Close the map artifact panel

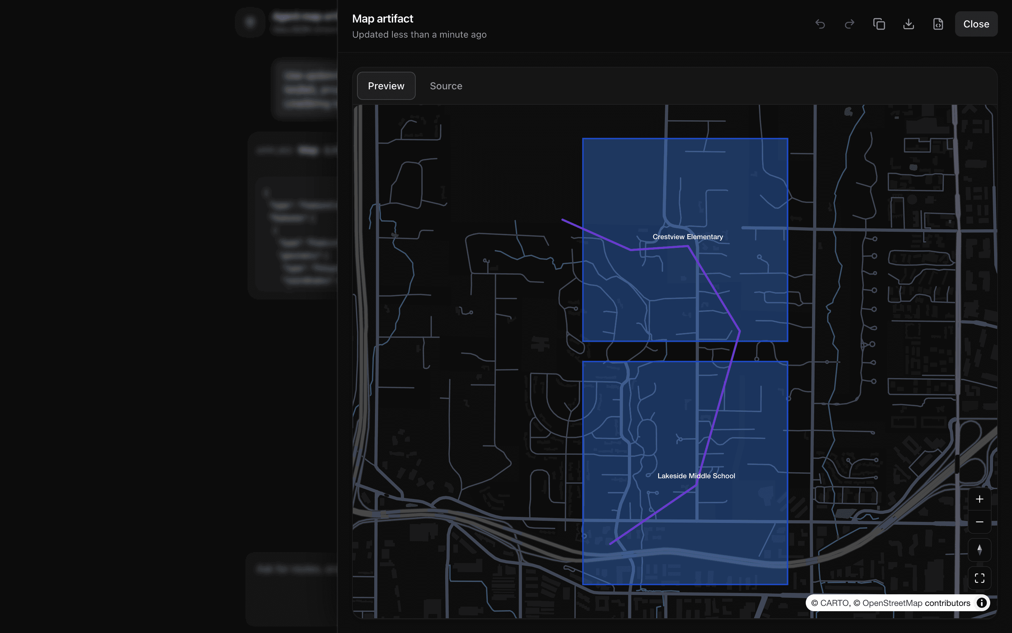[976, 24]
